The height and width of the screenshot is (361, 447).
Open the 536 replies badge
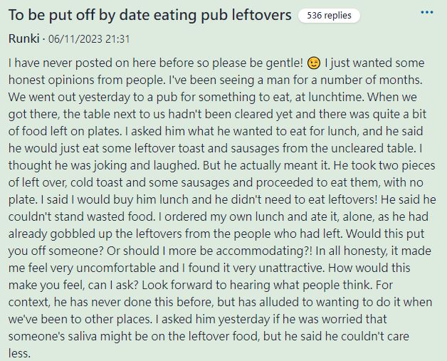329,15
